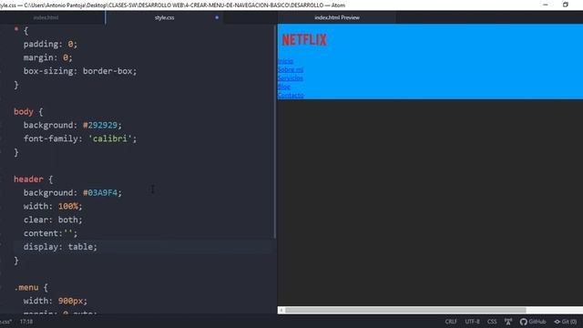Click the 'body' selector

point(24,111)
